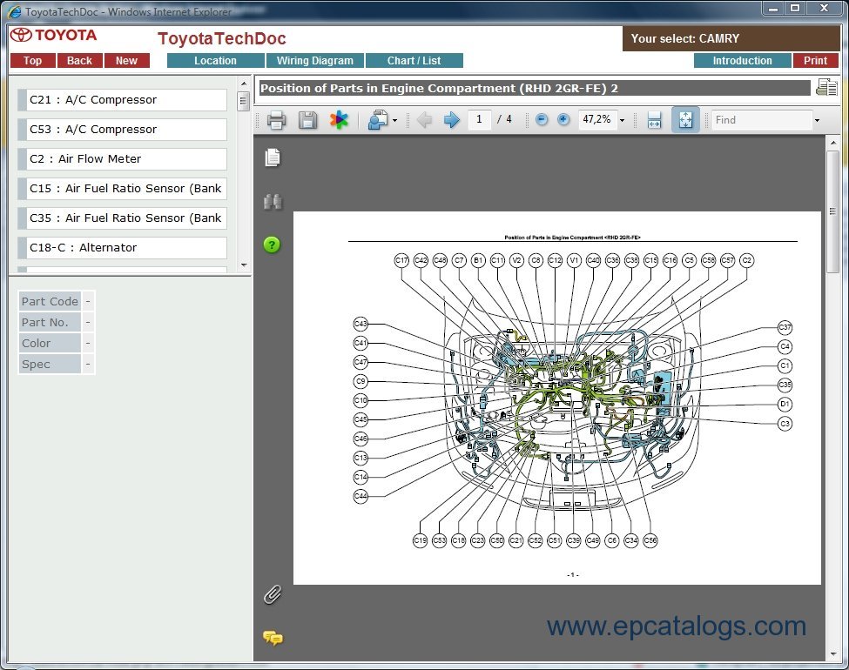Toggle the fit one full page icon
The height and width of the screenshot is (670, 849).
[x=685, y=119]
